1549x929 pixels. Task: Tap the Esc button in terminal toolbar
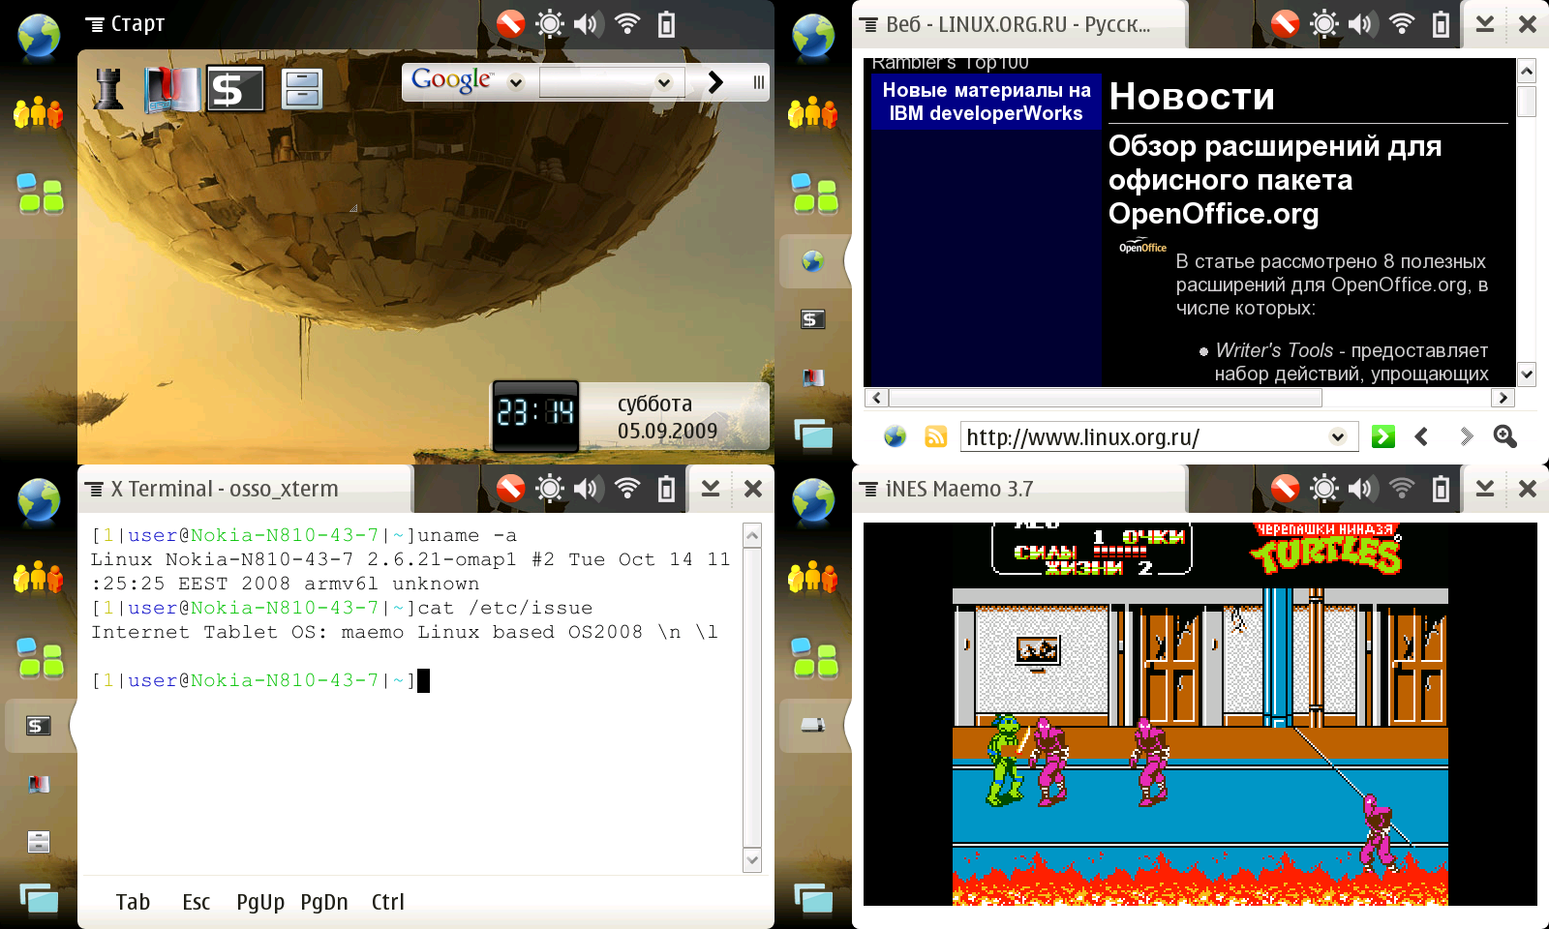tap(196, 902)
